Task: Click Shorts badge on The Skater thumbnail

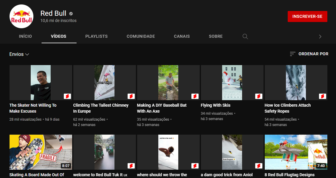Action: tap(67, 96)
